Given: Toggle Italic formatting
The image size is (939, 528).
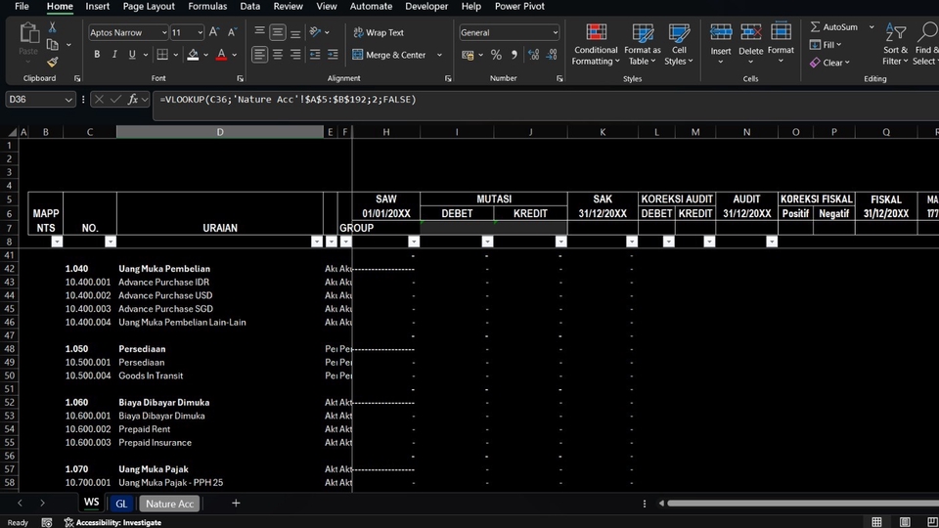Looking at the screenshot, I should click(x=114, y=55).
